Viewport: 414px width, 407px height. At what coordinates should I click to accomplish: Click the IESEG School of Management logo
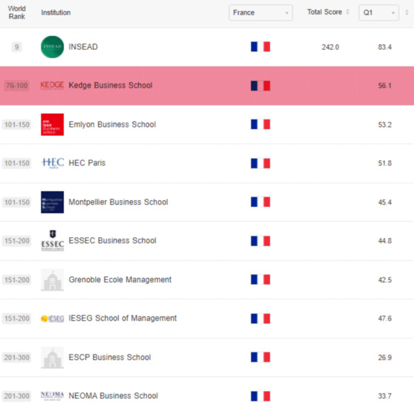point(52,319)
